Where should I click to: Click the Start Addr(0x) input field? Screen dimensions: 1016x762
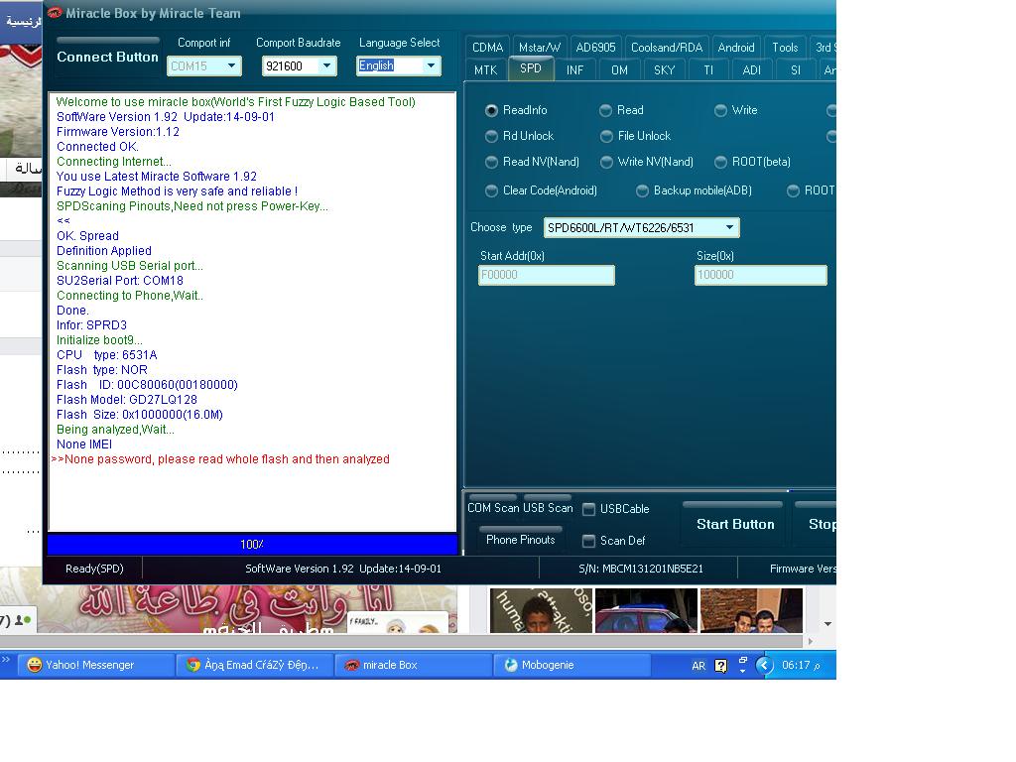(x=547, y=275)
